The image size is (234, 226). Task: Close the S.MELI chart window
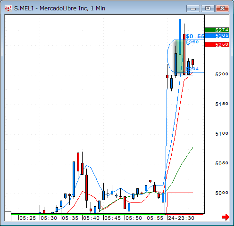222,8
